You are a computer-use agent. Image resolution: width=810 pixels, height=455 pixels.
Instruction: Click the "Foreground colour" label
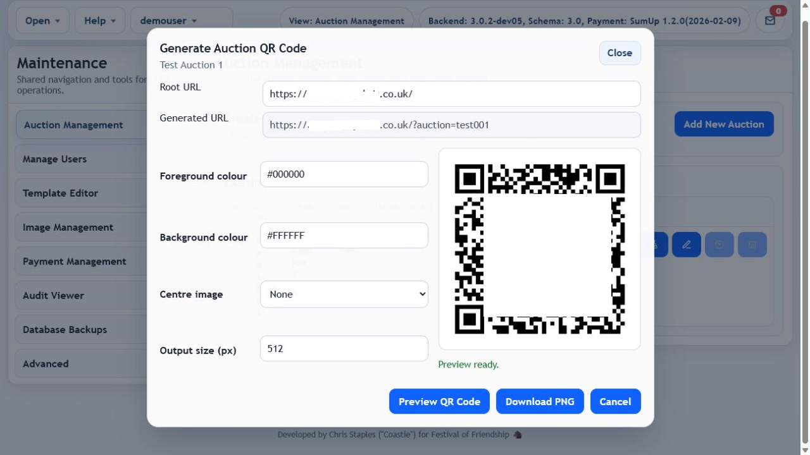pos(203,176)
